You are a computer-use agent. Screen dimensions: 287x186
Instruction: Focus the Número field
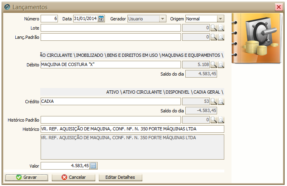[49, 18]
